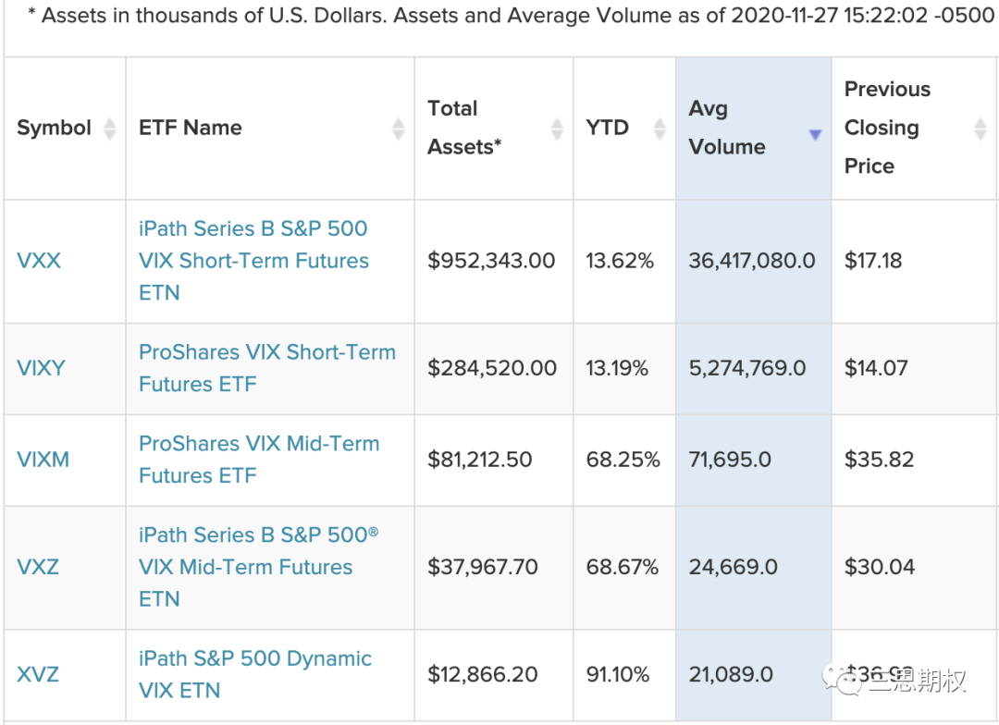Select VXX average volume cell 36,417,080.0
Image resolution: width=999 pixels, height=725 pixels.
pos(751,261)
